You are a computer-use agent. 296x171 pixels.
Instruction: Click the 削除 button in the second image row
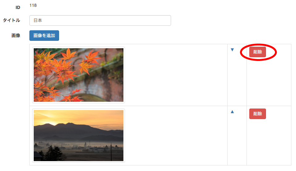[x=257, y=114]
